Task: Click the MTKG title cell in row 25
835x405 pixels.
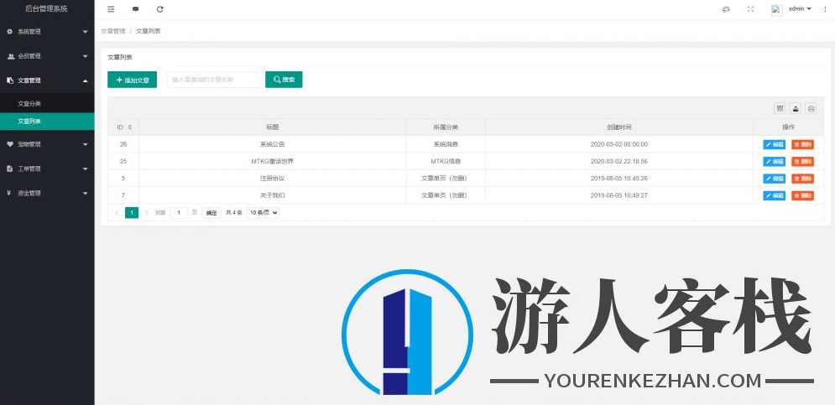Action: pos(272,161)
